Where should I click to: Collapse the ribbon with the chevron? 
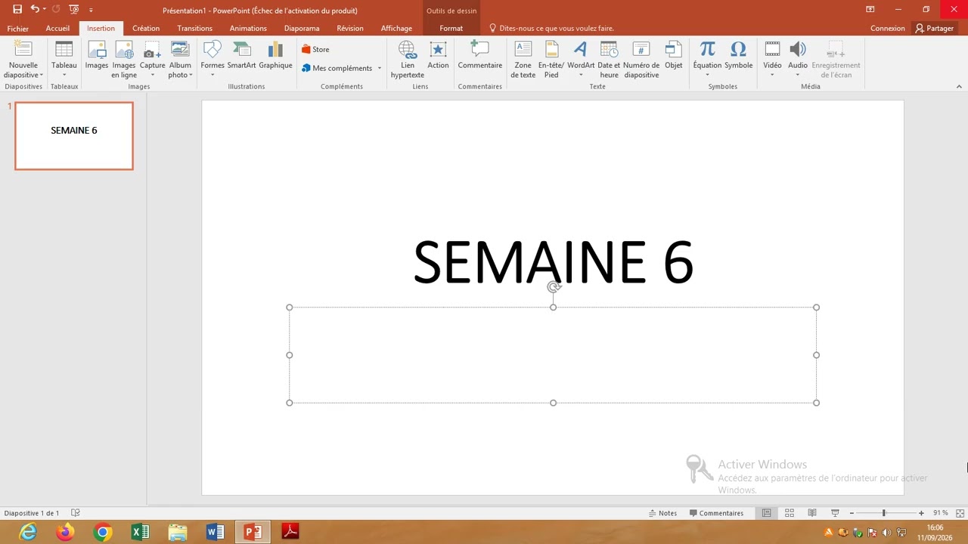point(959,87)
